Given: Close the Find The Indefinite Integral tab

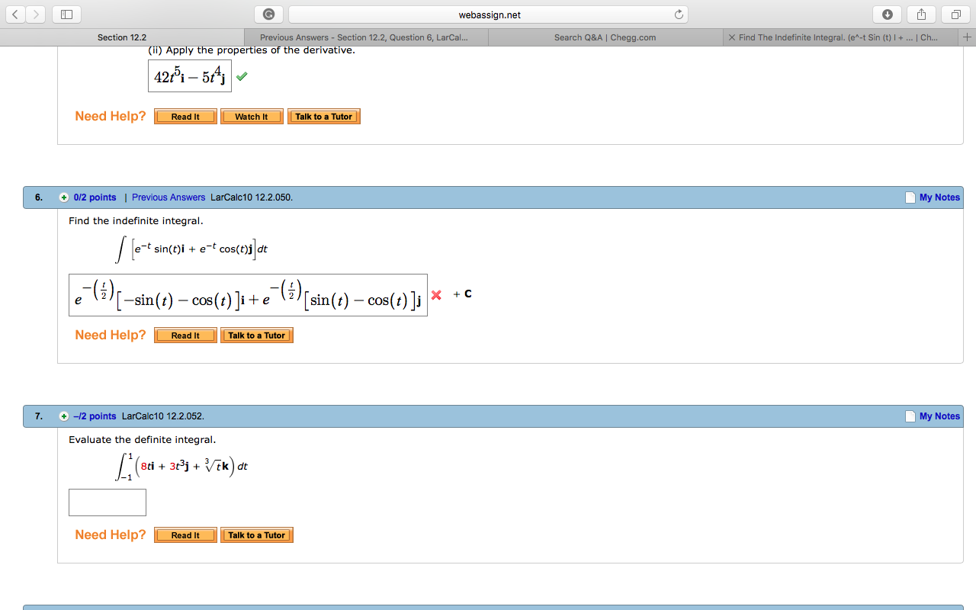Looking at the screenshot, I should coord(731,37).
